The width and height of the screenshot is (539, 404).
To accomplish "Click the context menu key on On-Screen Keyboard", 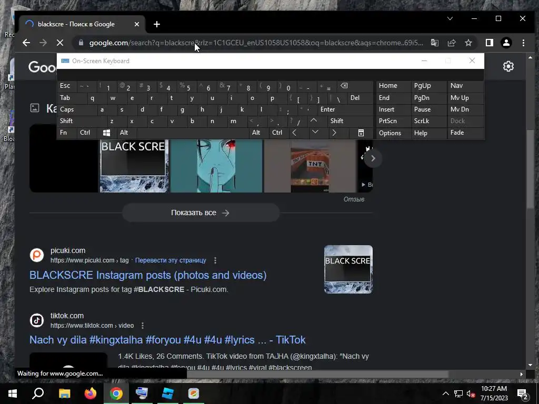I will pos(361,133).
